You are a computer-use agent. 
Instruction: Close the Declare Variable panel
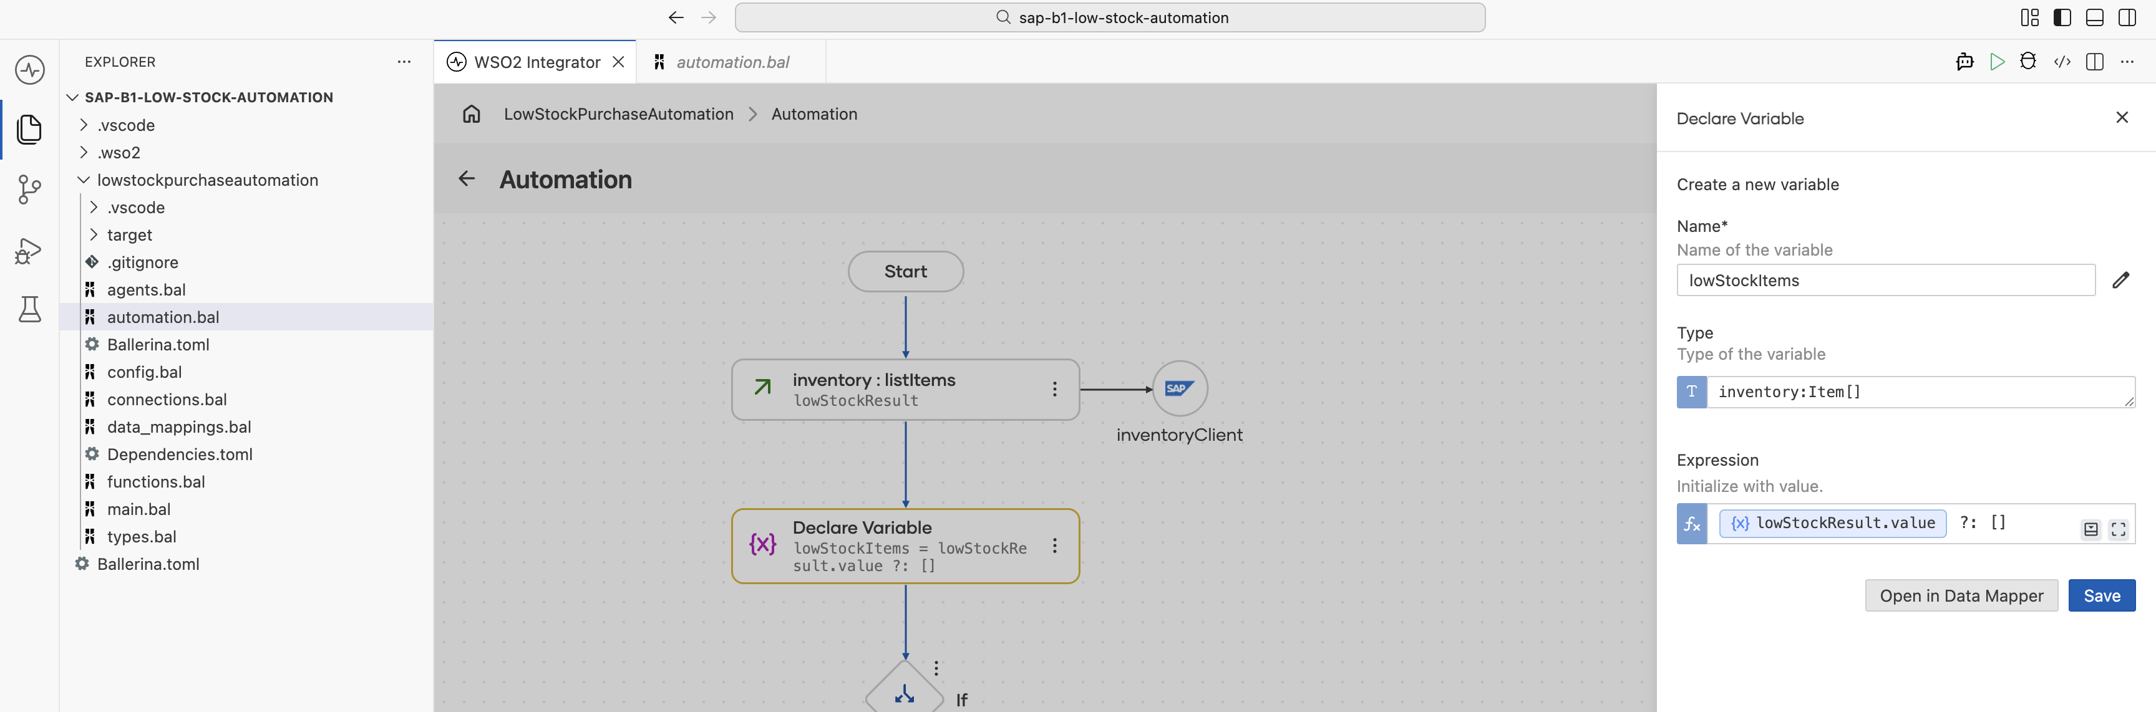coord(2122,117)
